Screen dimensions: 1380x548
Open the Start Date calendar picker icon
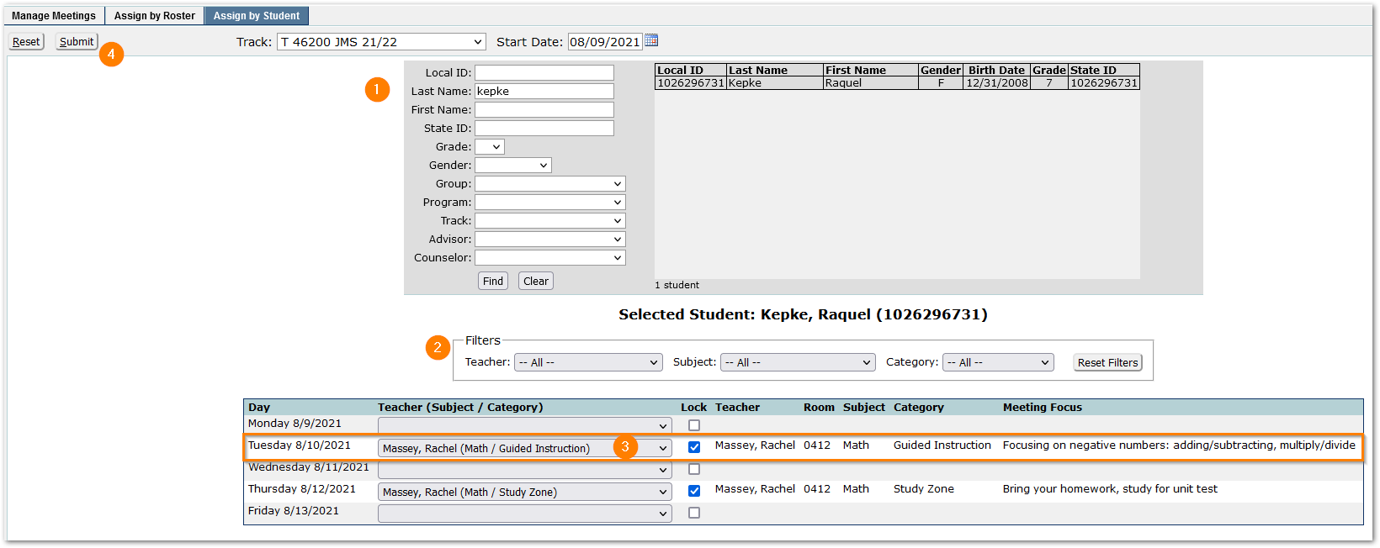(x=651, y=40)
